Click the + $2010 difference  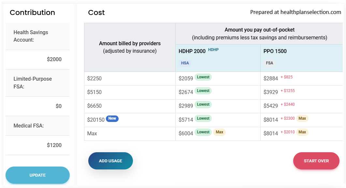(x=288, y=132)
